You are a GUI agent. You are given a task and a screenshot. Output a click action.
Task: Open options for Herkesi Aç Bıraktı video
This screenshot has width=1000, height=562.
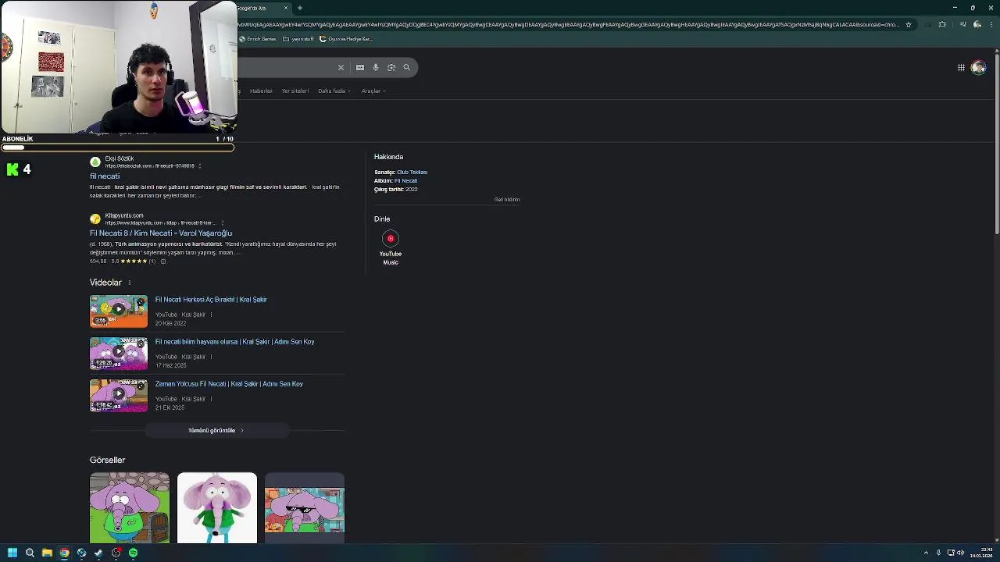point(211,315)
